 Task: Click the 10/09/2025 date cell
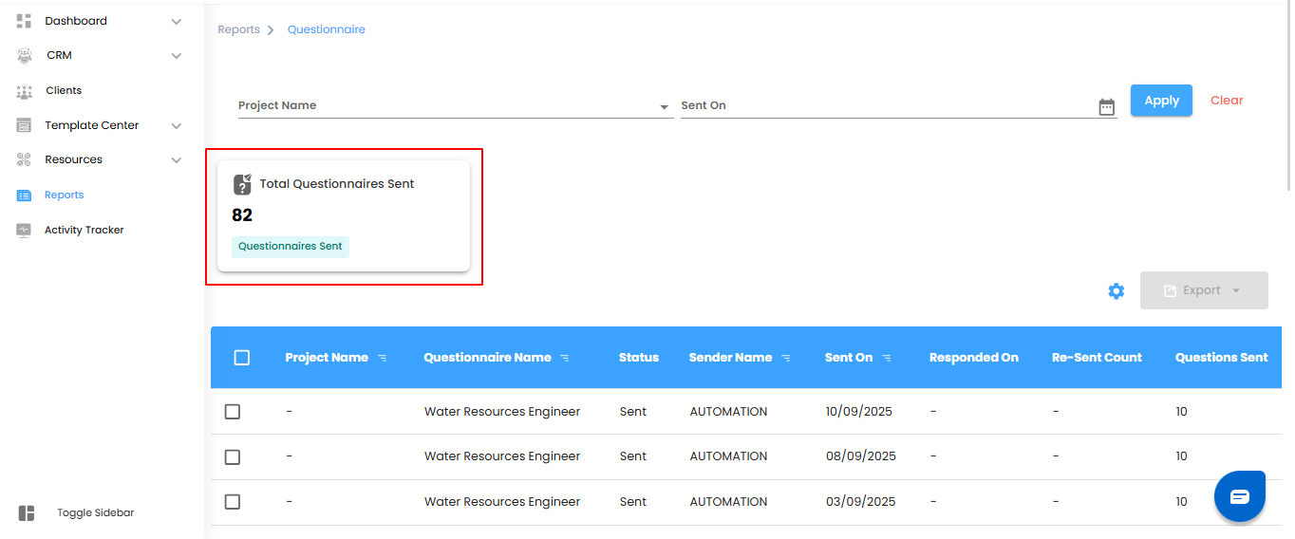859,412
